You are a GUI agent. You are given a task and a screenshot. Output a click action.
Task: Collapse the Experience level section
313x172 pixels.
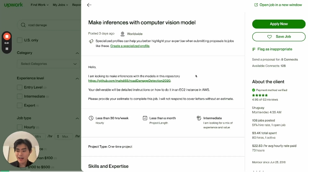pos(77,78)
